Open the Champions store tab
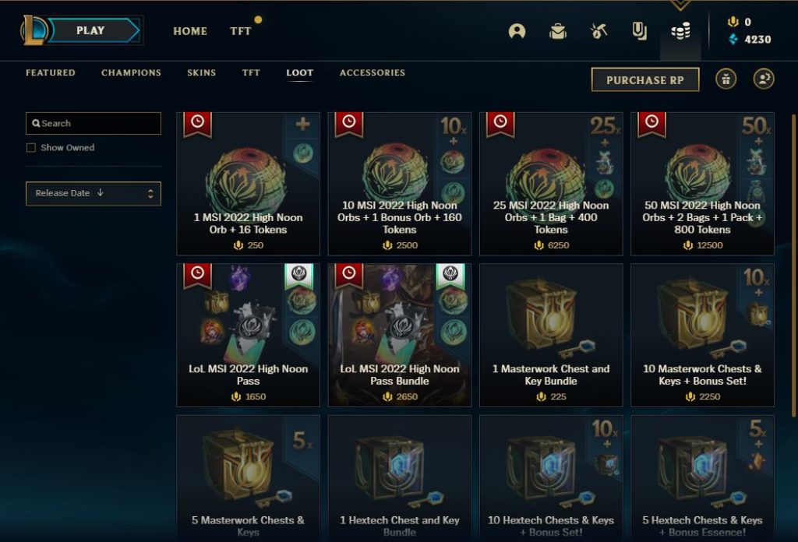Image resolution: width=798 pixels, height=542 pixels. [131, 72]
